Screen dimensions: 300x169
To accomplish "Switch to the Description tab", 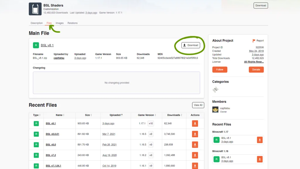I will tap(37, 23).
